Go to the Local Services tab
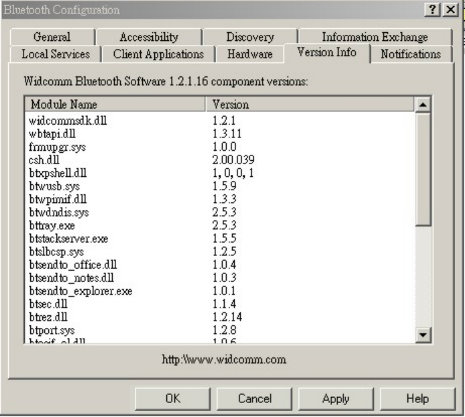465x417 pixels. (x=56, y=54)
